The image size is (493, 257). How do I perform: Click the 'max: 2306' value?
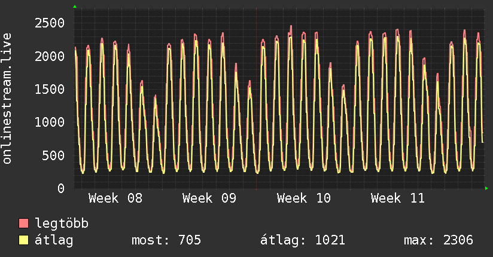pos(439,240)
